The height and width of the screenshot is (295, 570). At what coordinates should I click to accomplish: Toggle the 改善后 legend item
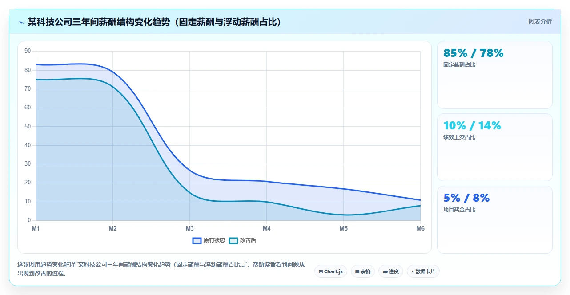coord(242,240)
